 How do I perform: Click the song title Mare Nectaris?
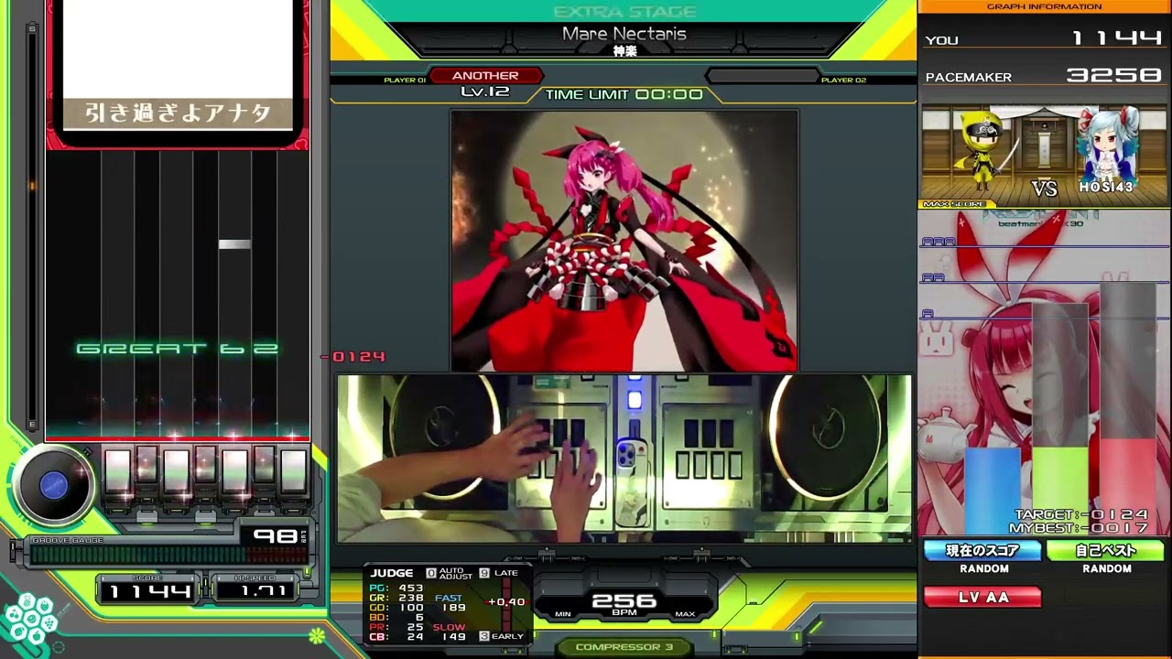point(624,34)
